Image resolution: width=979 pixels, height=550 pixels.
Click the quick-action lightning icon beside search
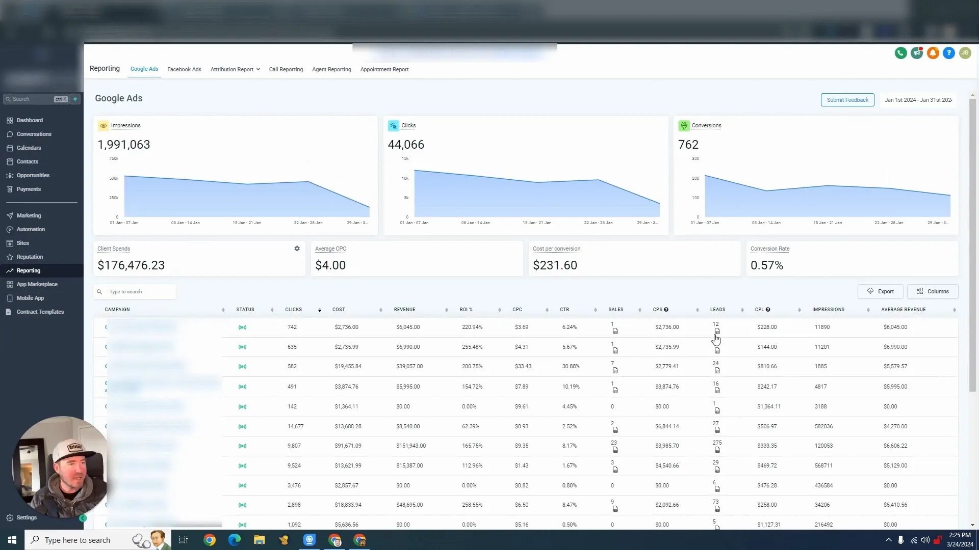click(75, 99)
